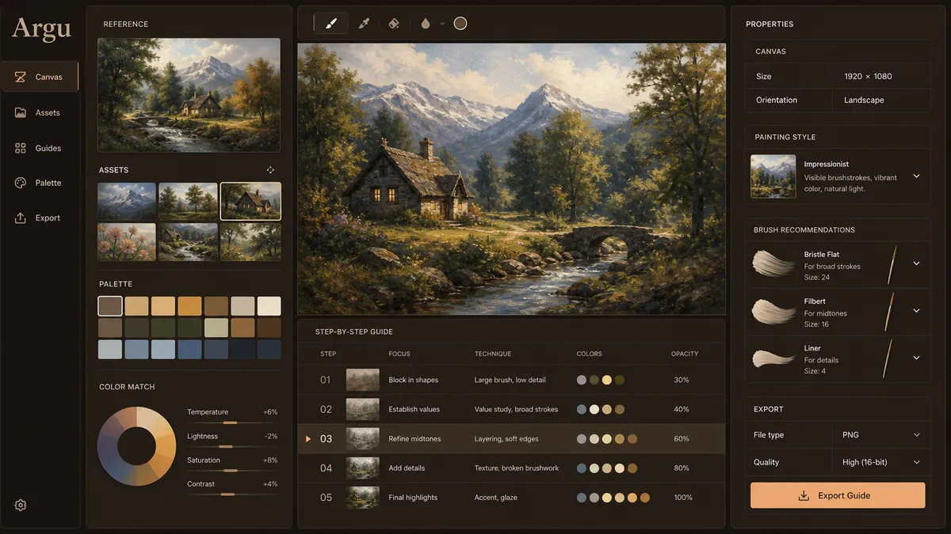The width and height of the screenshot is (951, 534).
Task: Click the water drop blend icon
Action: [x=426, y=23]
